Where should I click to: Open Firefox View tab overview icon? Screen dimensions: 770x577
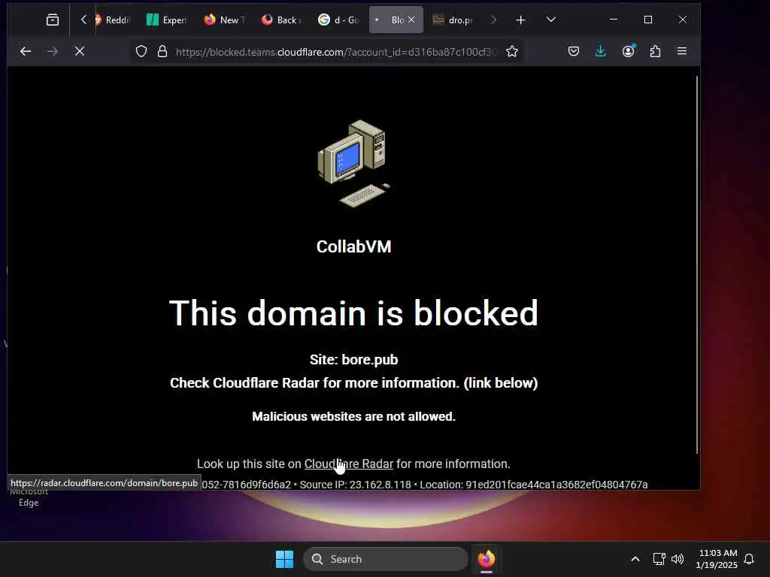[53, 20]
